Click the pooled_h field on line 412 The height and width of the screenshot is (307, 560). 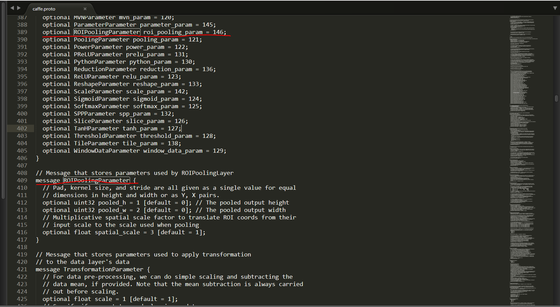click(112, 203)
